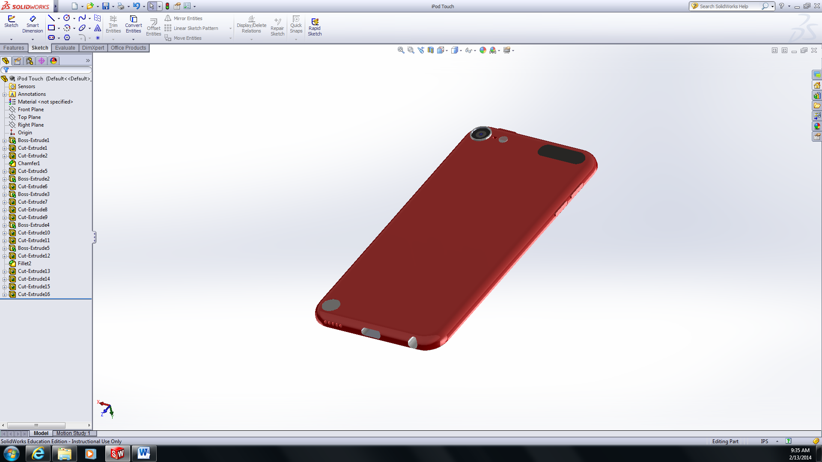Expand the Boss-Extrude1 feature node
Viewport: 822px width, 462px height.
coord(4,140)
